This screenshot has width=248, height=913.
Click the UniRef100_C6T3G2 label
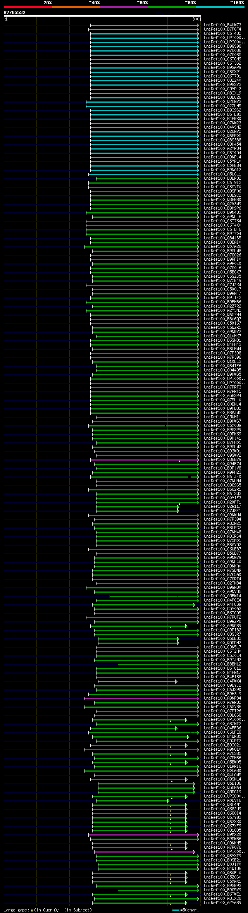222,64
